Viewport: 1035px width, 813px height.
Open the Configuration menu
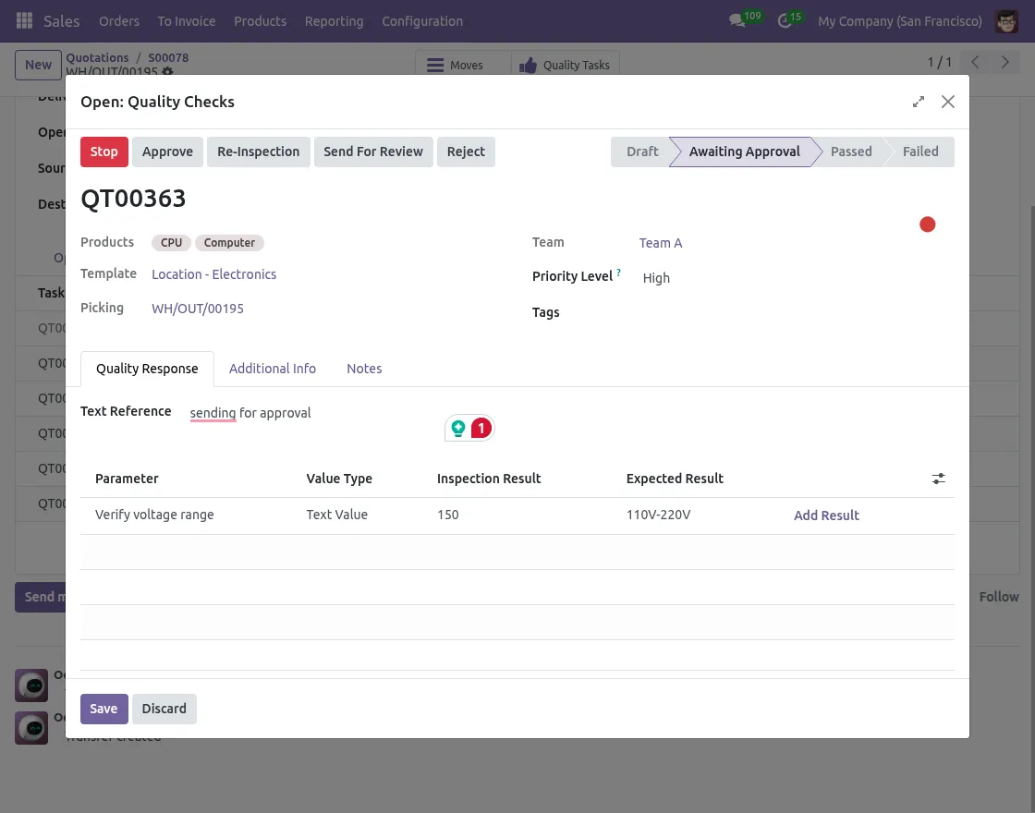click(x=422, y=20)
